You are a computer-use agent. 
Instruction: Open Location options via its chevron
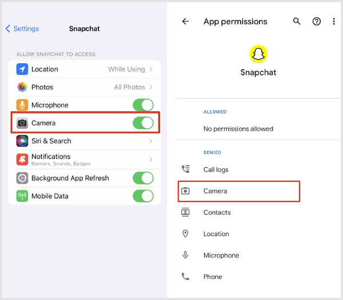pos(151,69)
